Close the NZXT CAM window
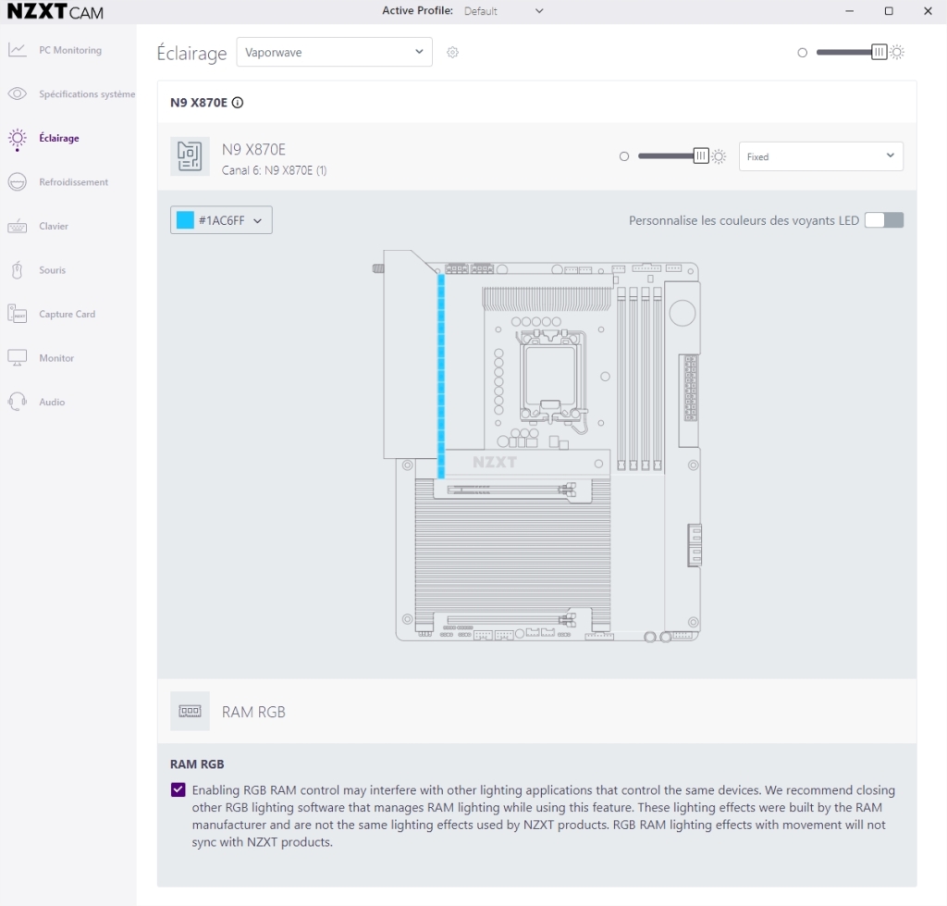Viewport: 947px width, 906px height. tap(928, 11)
